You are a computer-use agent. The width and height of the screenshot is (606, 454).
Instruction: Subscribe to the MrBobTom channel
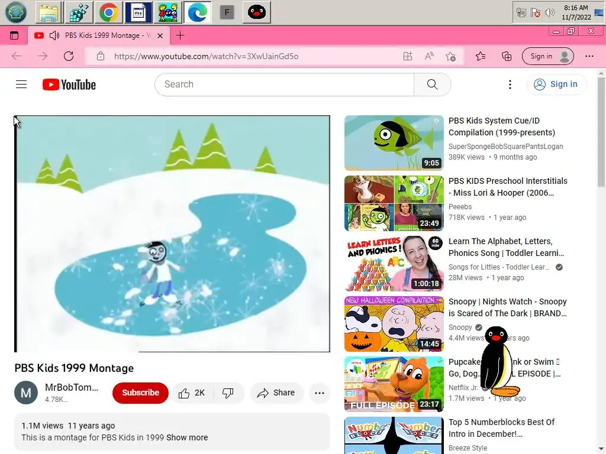140,393
